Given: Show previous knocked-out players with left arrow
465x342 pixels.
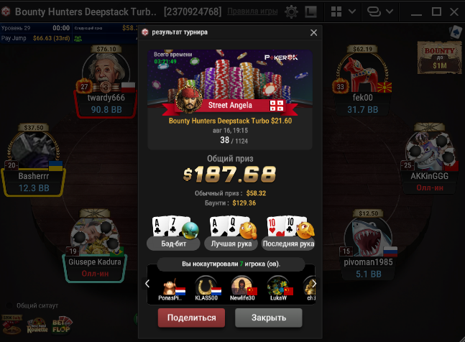Looking at the screenshot, I should coord(147,284).
